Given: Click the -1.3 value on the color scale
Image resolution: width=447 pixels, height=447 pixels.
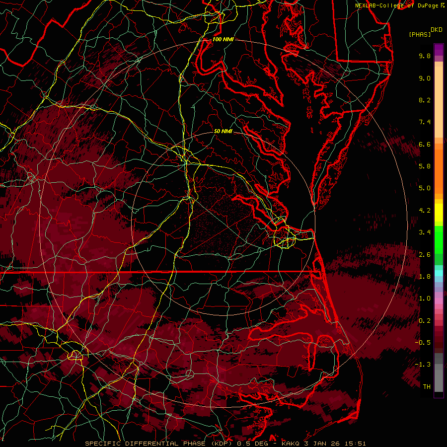Looking at the screenshot, I should click(x=423, y=365).
